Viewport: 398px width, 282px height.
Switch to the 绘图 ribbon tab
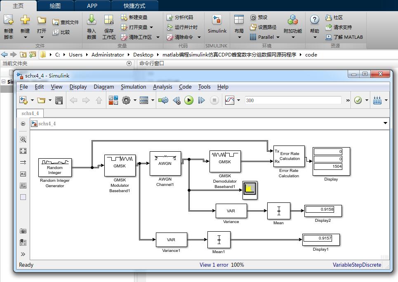55,6
